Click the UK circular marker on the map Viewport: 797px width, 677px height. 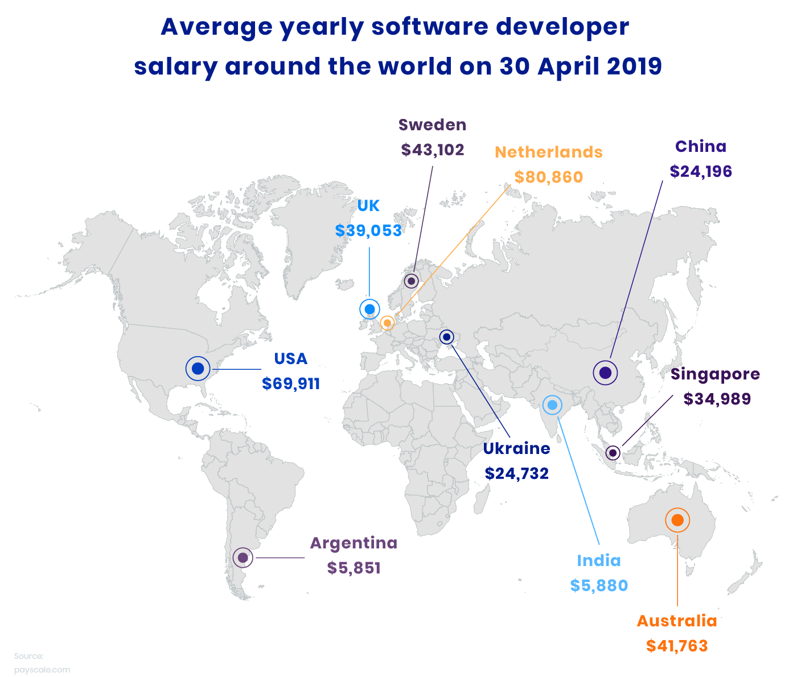click(x=370, y=309)
